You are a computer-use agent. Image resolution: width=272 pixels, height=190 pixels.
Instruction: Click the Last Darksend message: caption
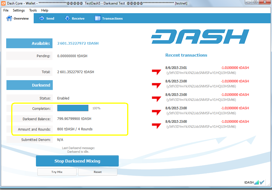click(78, 148)
